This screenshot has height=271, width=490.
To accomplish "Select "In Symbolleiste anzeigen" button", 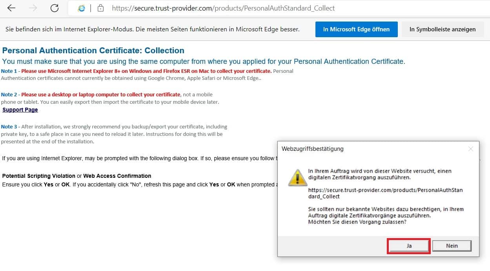I will pyautogui.click(x=442, y=29).
